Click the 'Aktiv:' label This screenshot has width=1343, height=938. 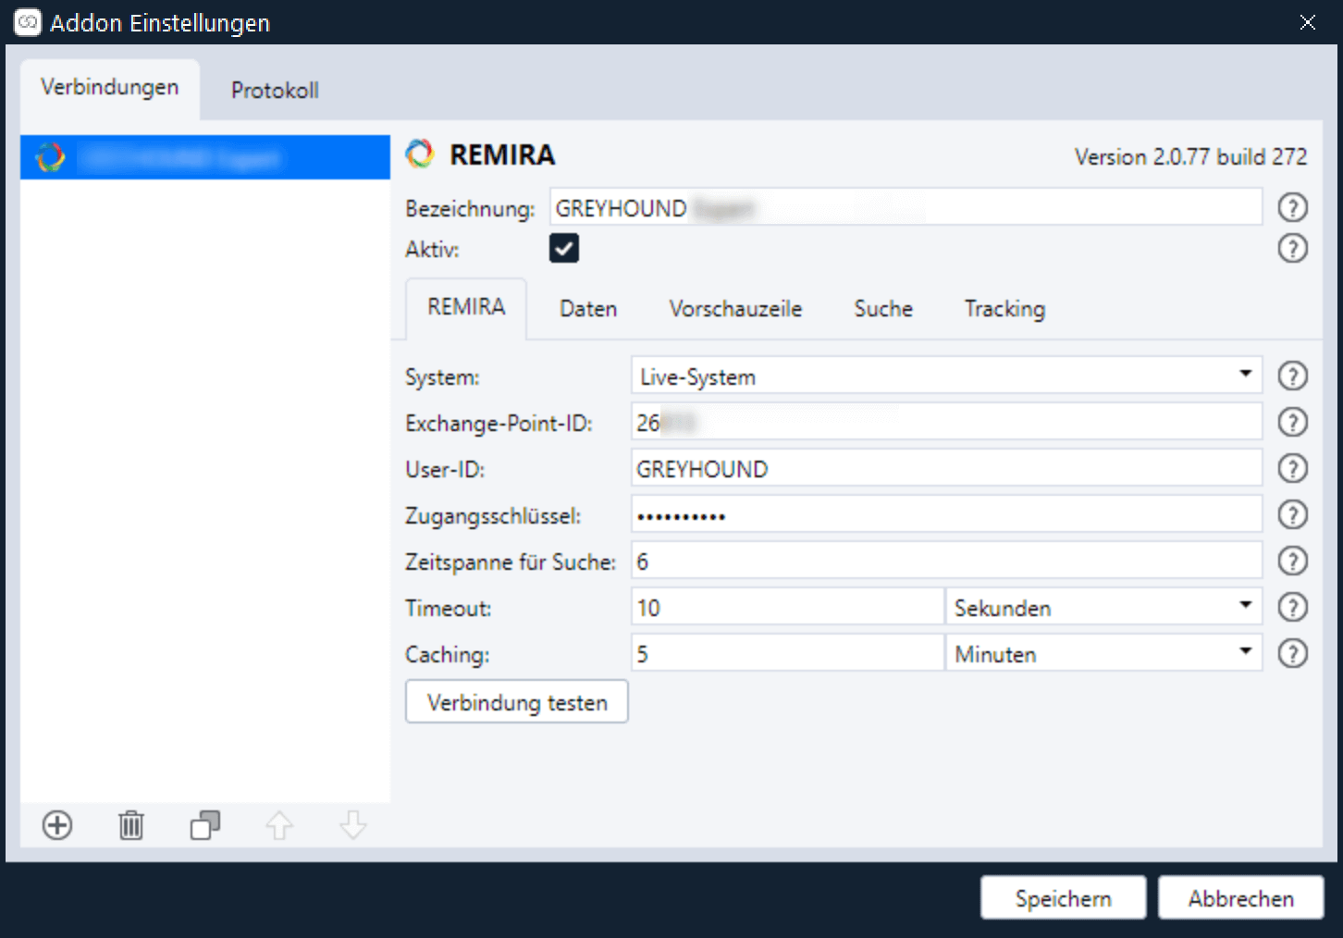pyautogui.click(x=432, y=249)
